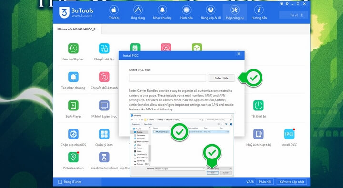Click the 3uTools logo
This screenshot has height=188, width=343.
pos(76,12)
